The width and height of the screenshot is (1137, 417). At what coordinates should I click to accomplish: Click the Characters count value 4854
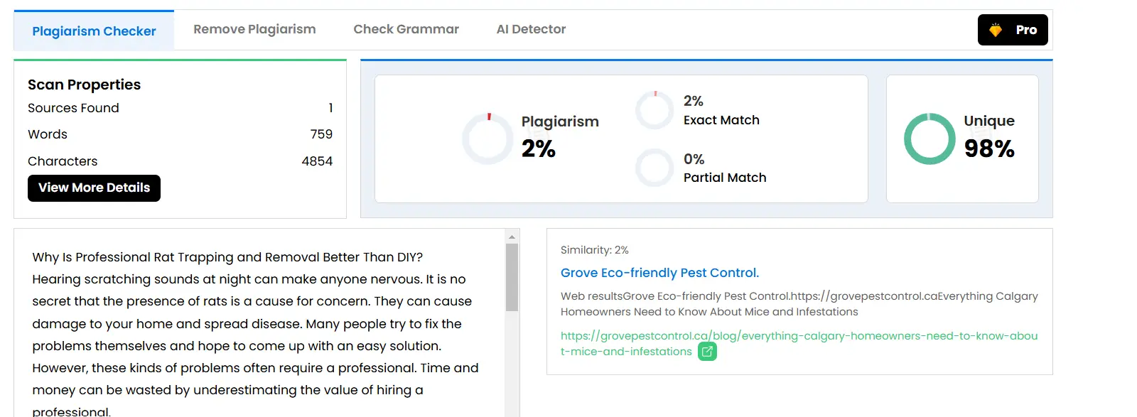click(317, 161)
